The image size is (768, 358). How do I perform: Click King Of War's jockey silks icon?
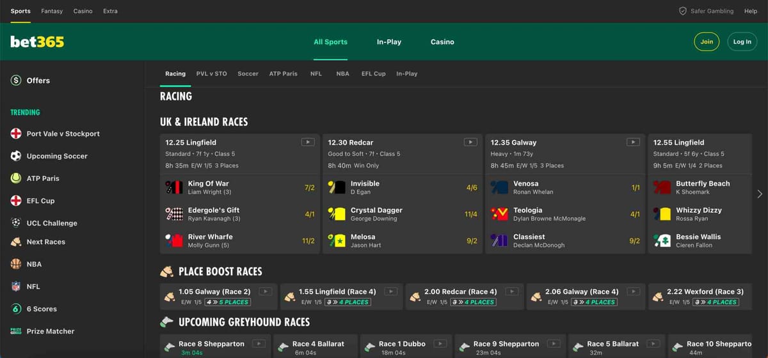coord(174,188)
